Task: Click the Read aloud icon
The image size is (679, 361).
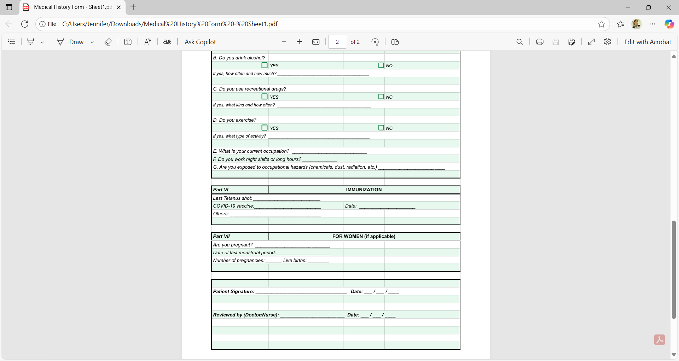Action: pos(148,42)
